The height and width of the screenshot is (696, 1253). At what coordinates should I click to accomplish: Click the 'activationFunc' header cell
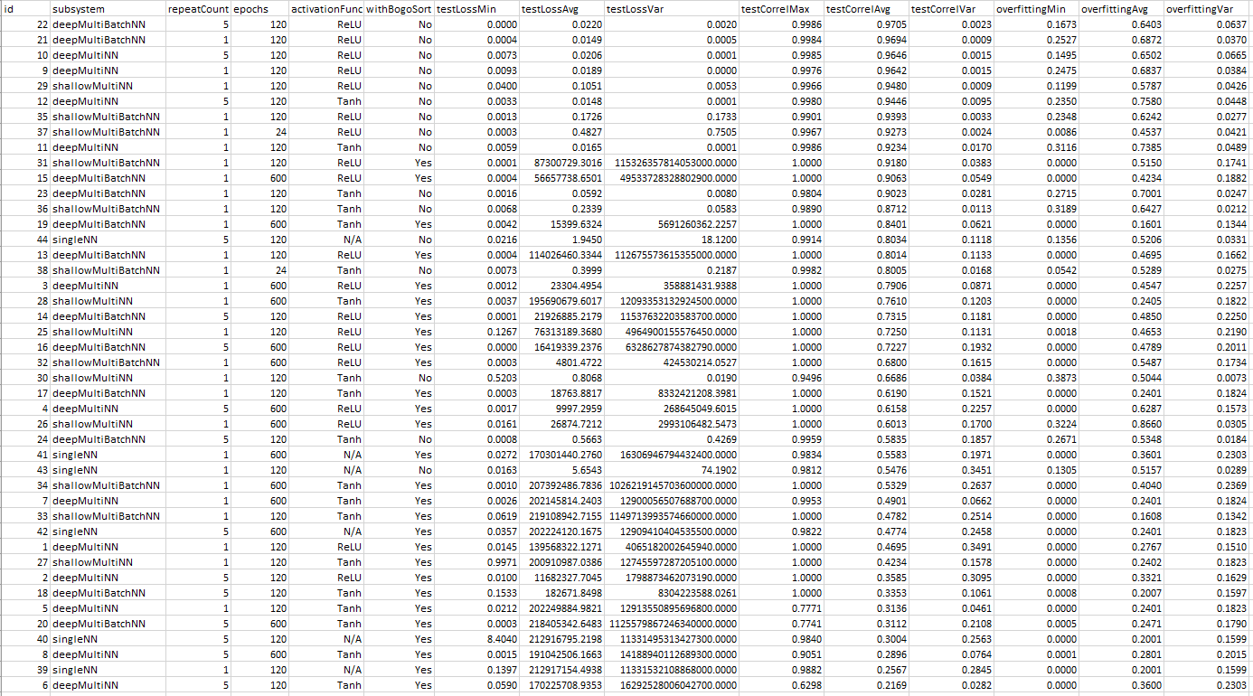pos(325,8)
